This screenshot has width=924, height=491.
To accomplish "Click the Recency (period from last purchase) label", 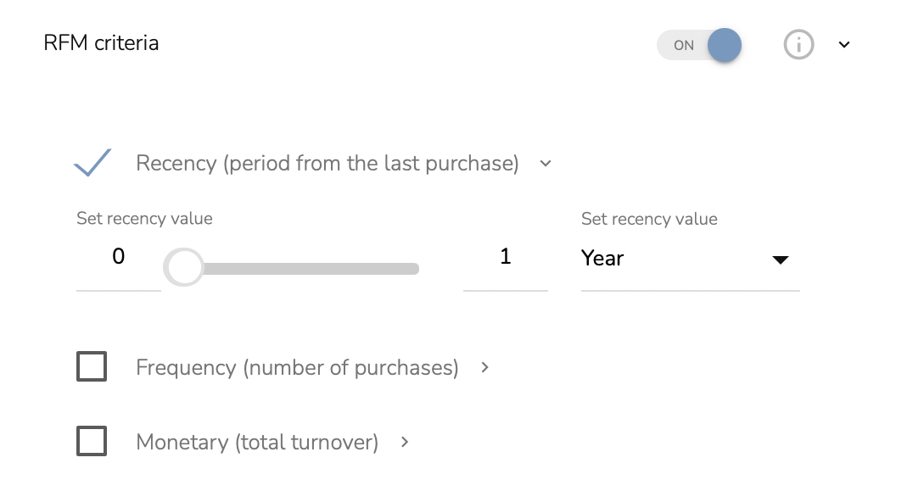I will (x=327, y=163).
